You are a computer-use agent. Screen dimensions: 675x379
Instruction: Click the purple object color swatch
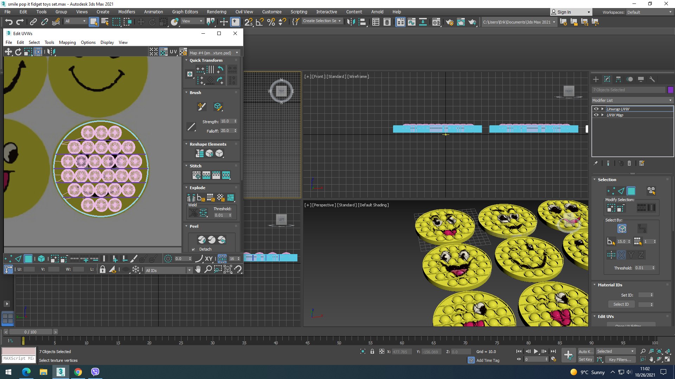pos(670,90)
